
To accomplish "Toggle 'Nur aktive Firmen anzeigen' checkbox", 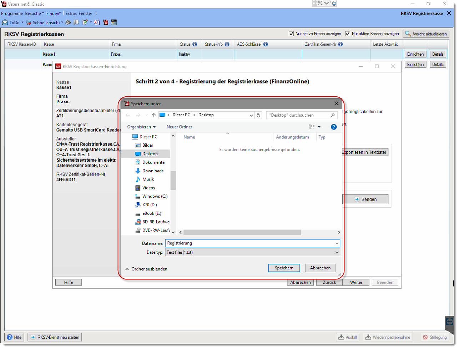I will (291, 34).
